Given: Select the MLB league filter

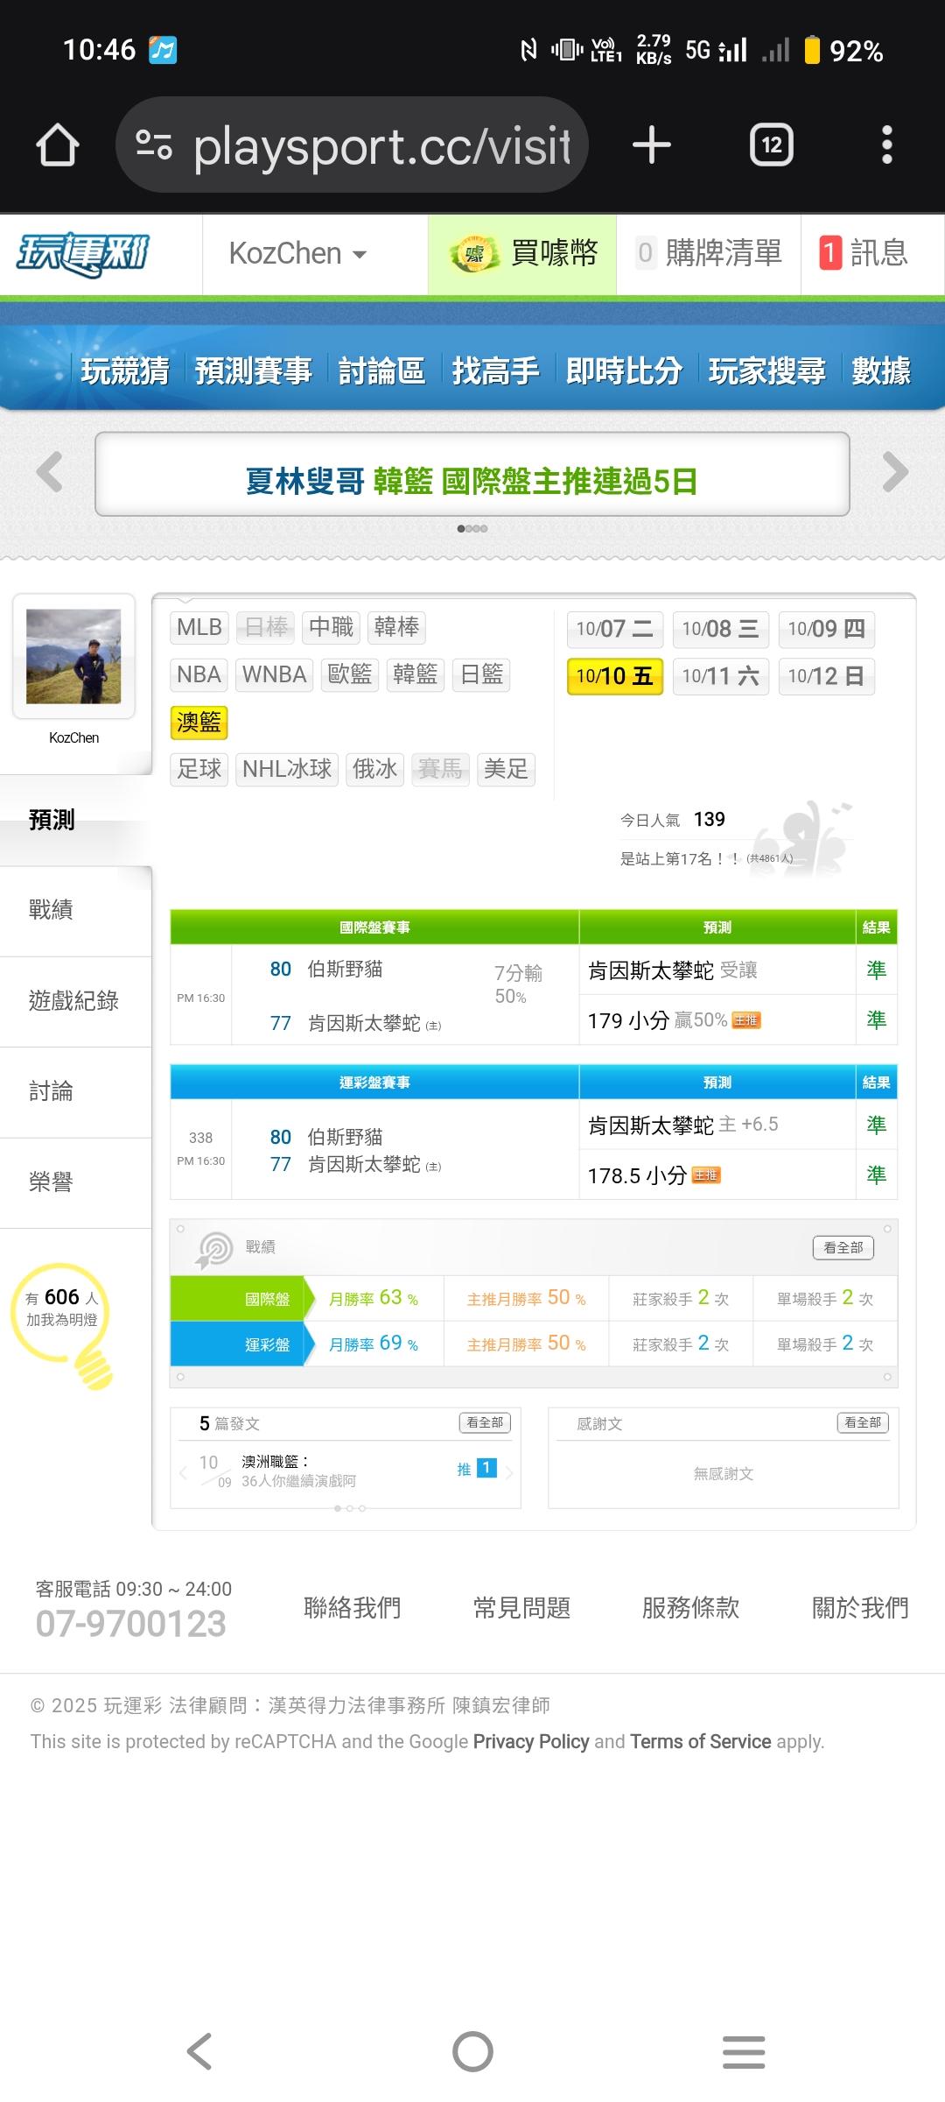Looking at the screenshot, I should pyautogui.click(x=199, y=627).
